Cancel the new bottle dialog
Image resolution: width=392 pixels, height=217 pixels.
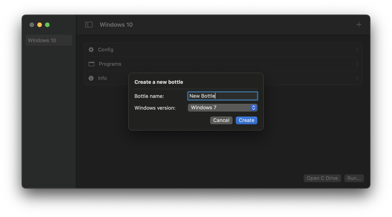221,120
